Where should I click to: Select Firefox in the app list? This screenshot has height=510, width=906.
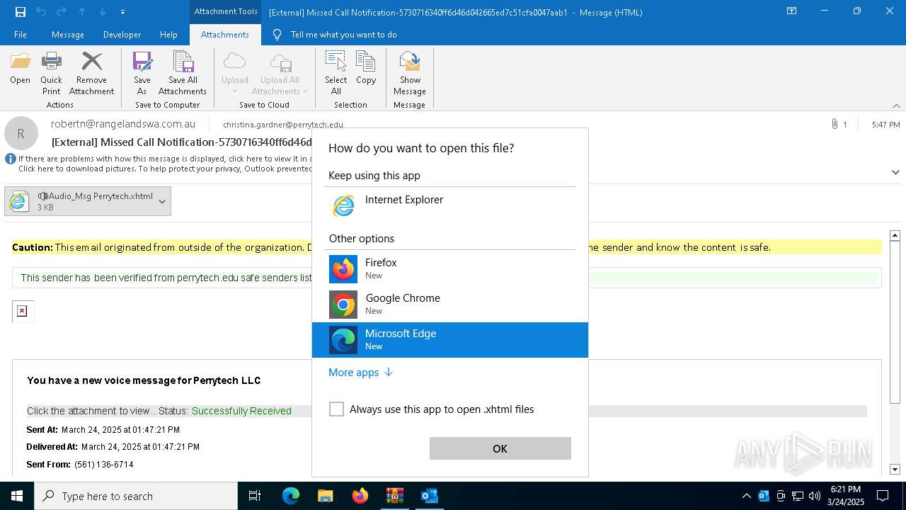(x=450, y=269)
